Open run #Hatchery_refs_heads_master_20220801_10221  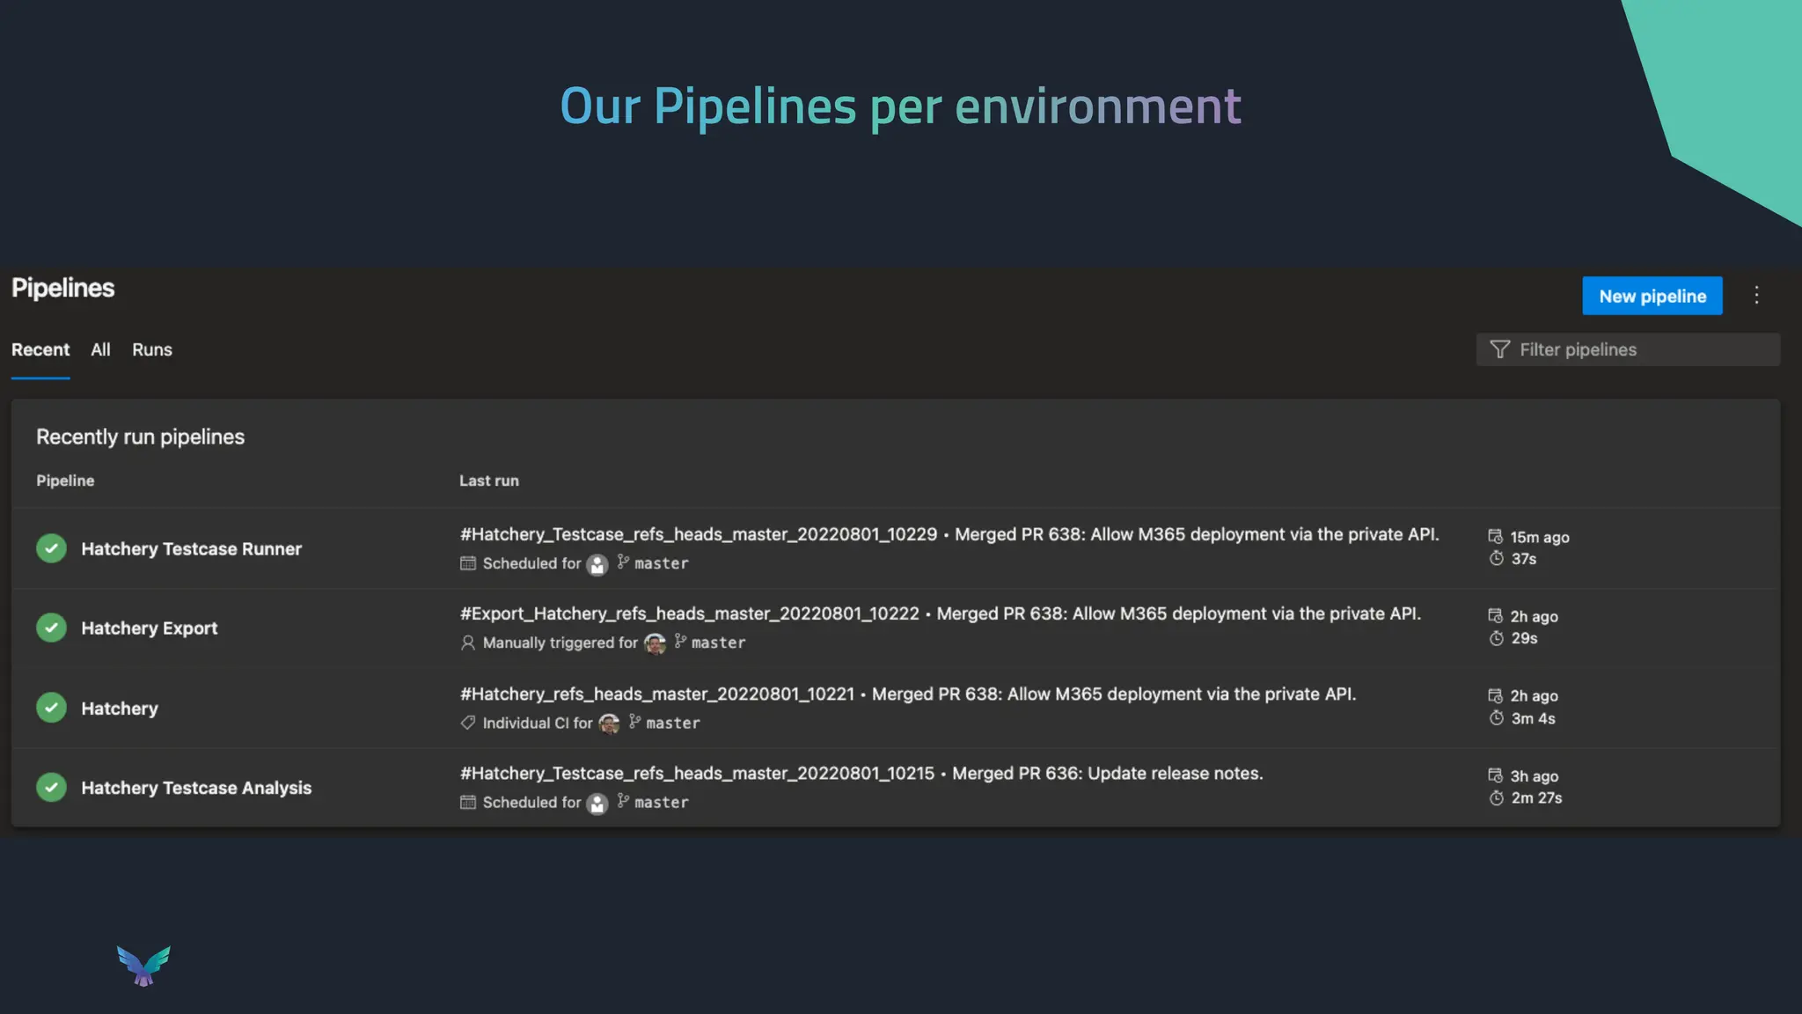(656, 694)
